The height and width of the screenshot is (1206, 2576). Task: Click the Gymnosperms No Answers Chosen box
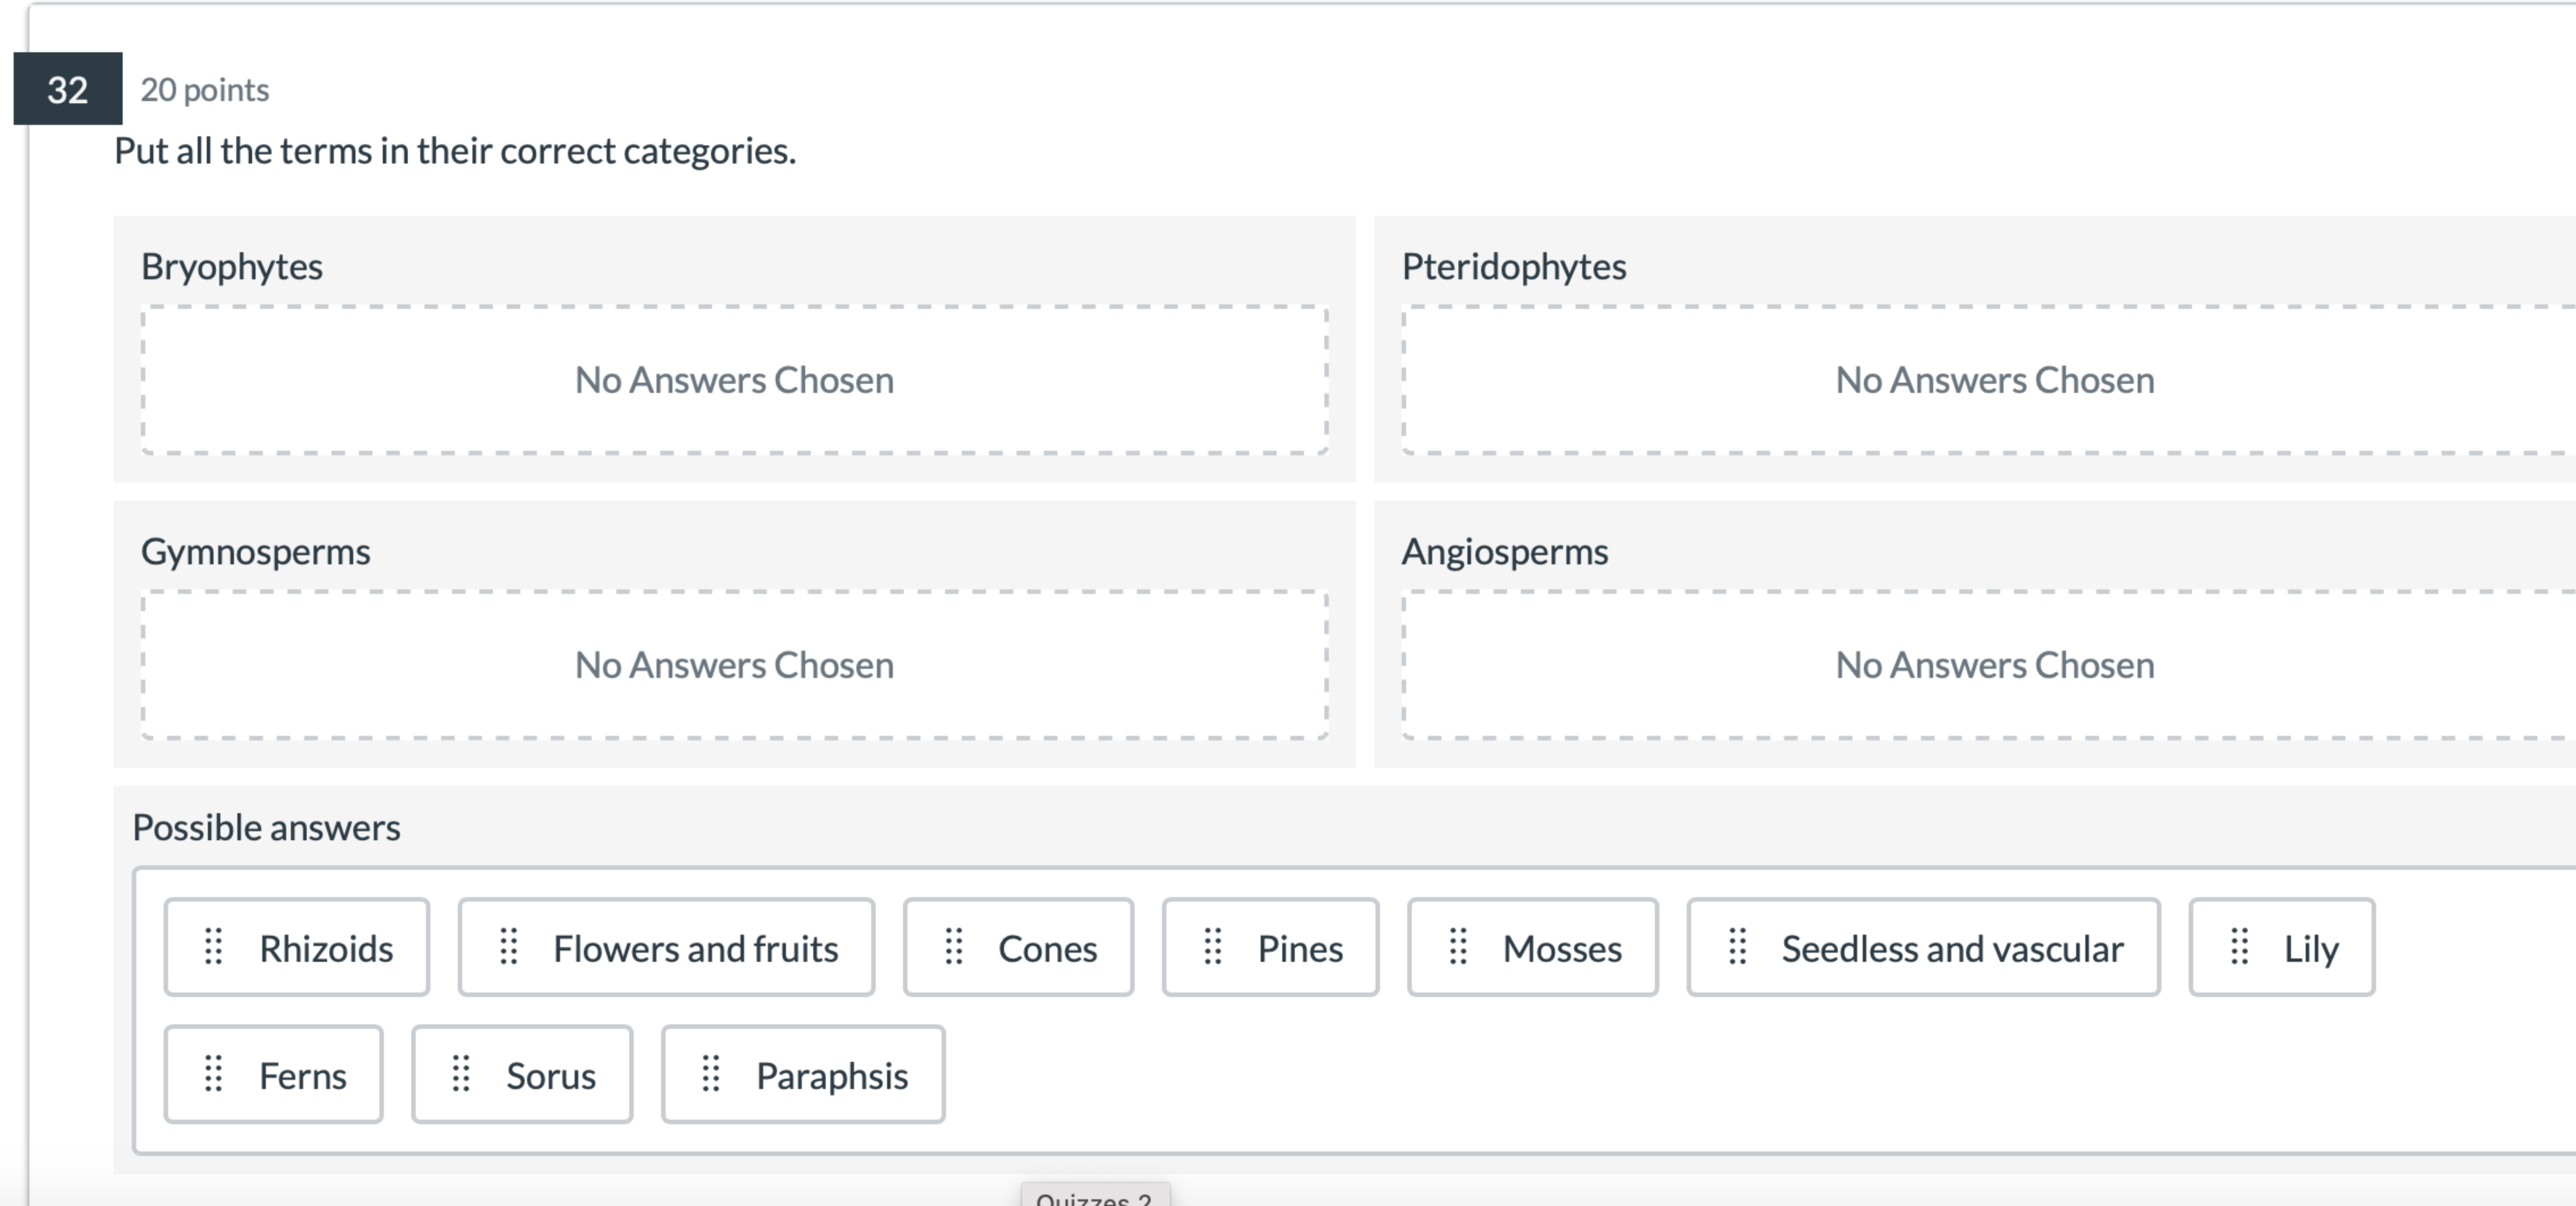pos(734,666)
